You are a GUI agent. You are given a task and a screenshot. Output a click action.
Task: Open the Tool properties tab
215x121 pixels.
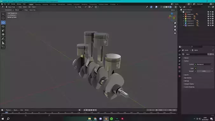(x=179, y=51)
